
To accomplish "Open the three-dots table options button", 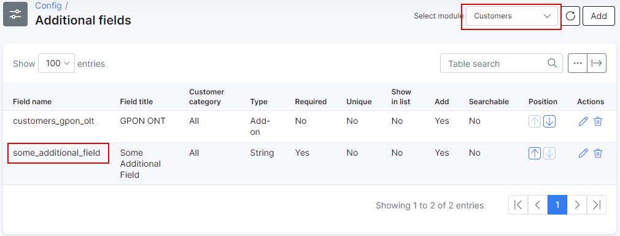I will (x=578, y=63).
